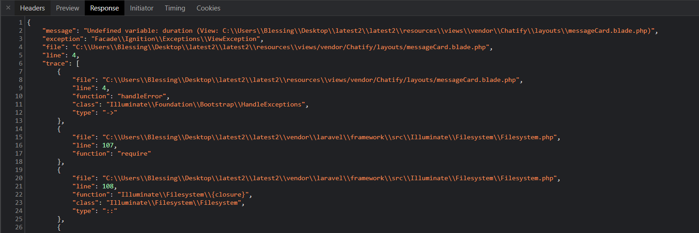
Task: Close the request details panel
Action: 8,8
